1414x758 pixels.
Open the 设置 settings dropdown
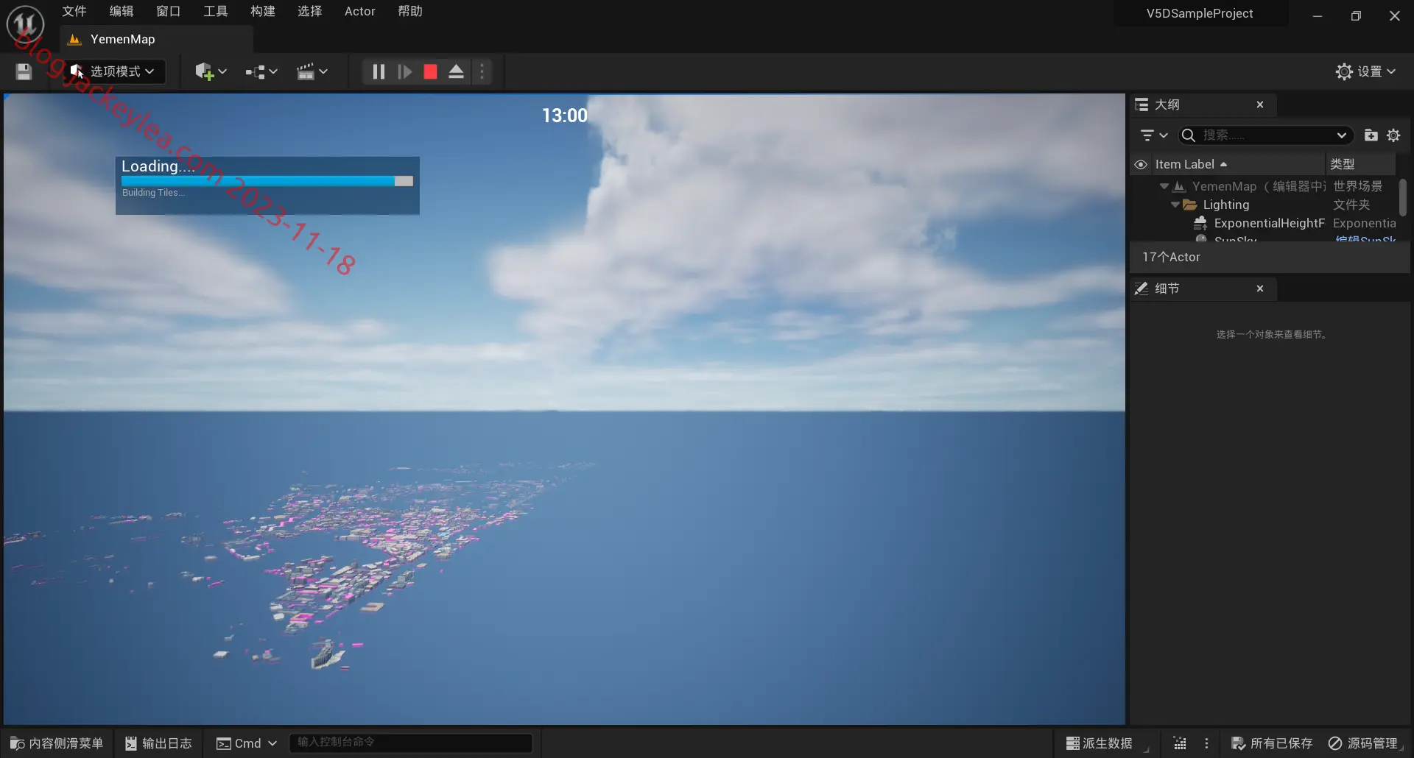(x=1365, y=71)
